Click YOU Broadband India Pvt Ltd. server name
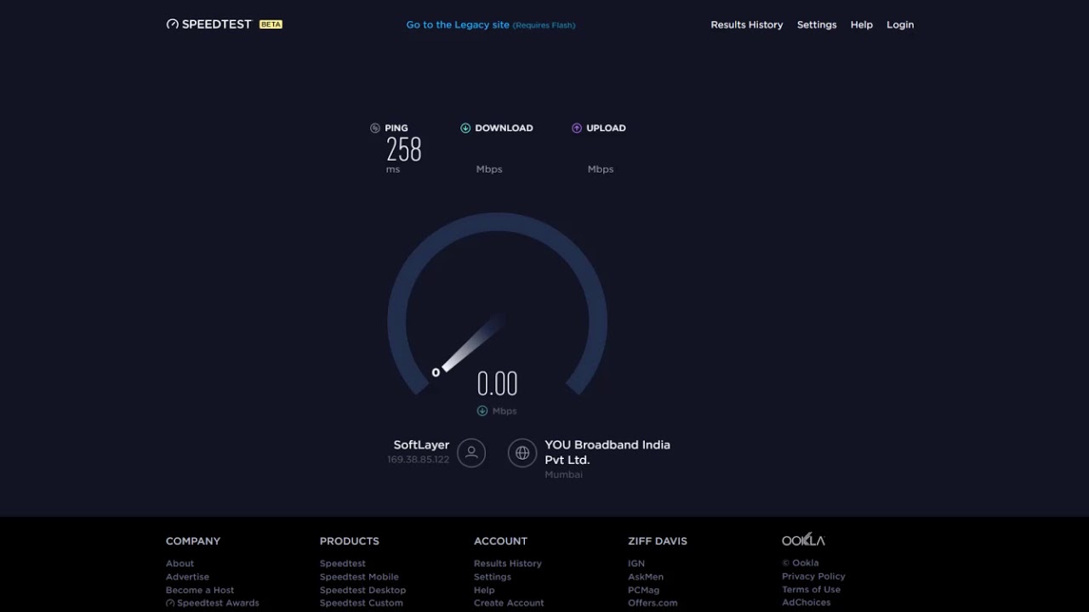 tap(607, 452)
